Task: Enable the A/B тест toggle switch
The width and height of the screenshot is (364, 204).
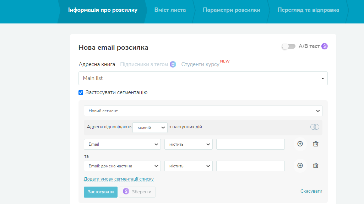Action: click(289, 46)
